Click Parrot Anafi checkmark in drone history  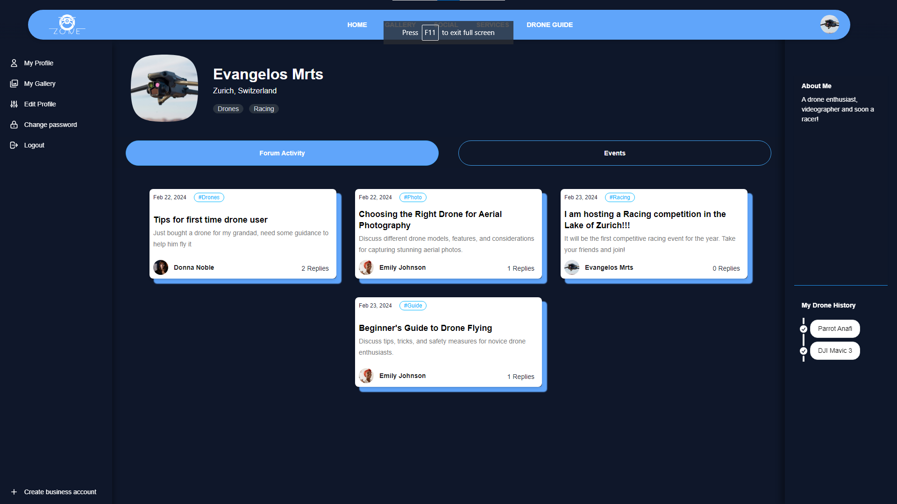pyautogui.click(x=804, y=329)
